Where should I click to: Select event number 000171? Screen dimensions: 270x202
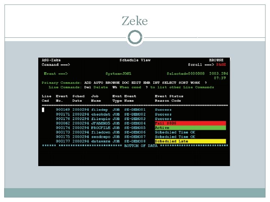click(63, 114)
